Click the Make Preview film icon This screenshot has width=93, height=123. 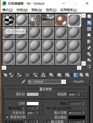89,48
